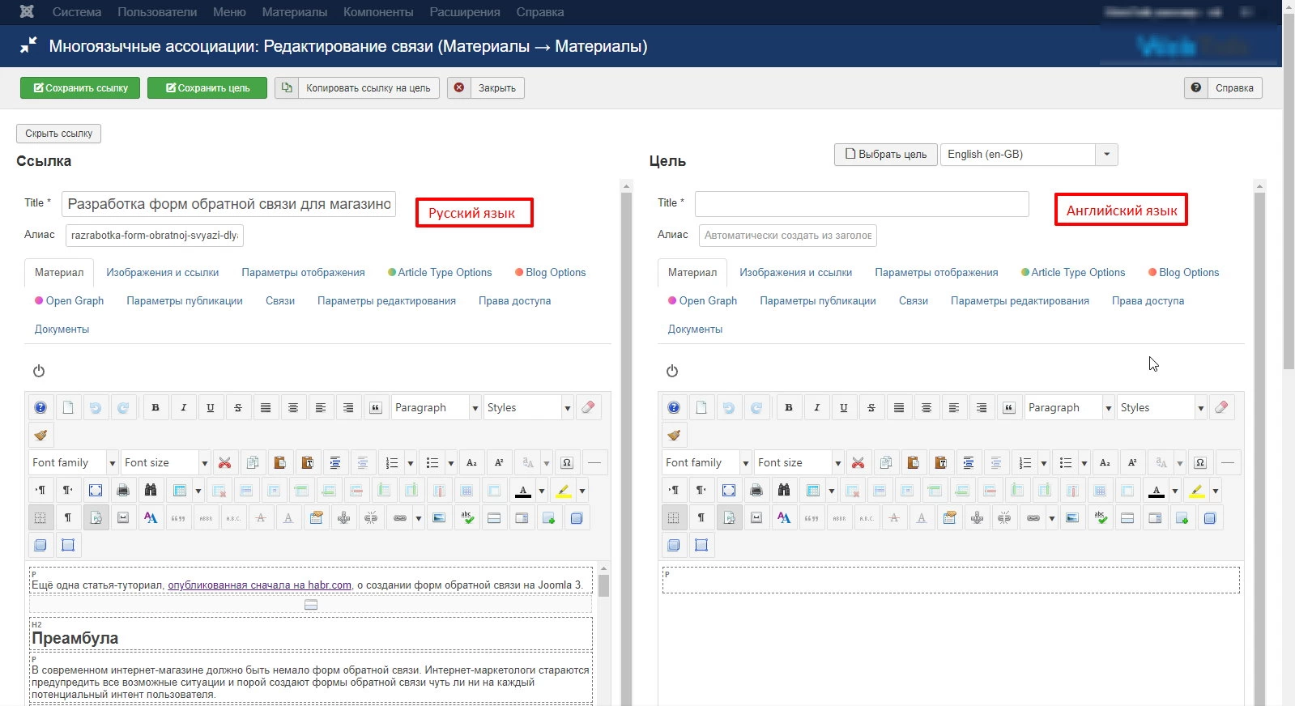Open Материалы in the top menu
1295x706 pixels.
point(295,12)
